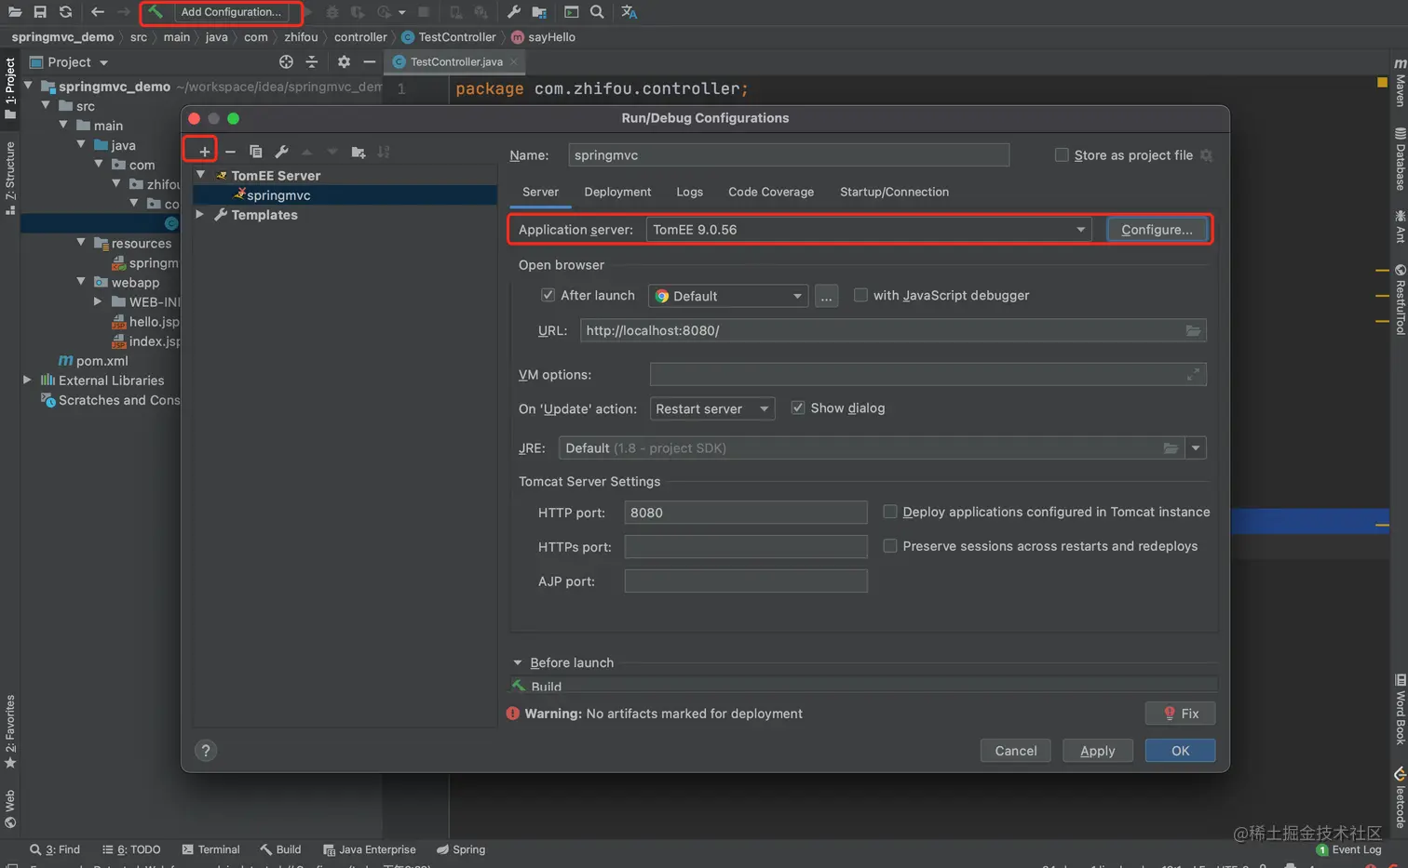Screen dimensions: 1408x868
Task: Click the HTTP port field
Action: click(x=746, y=513)
